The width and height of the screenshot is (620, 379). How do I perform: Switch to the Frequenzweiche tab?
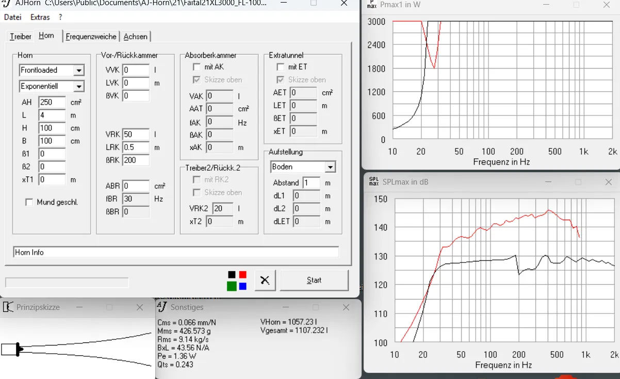coord(91,37)
